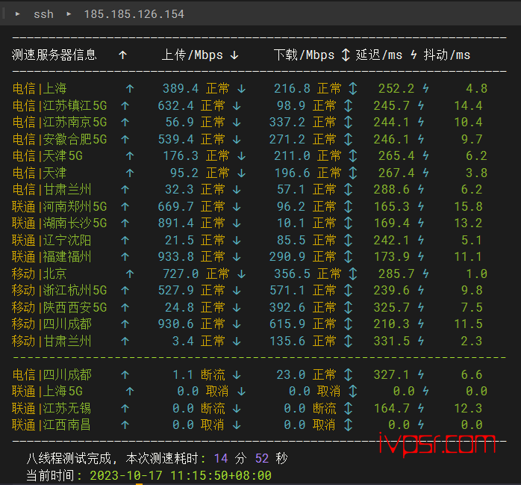This screenshot has height=485, width=521.
Task: Select the IP address 185.185.126.154
Action: click(134, 14)
